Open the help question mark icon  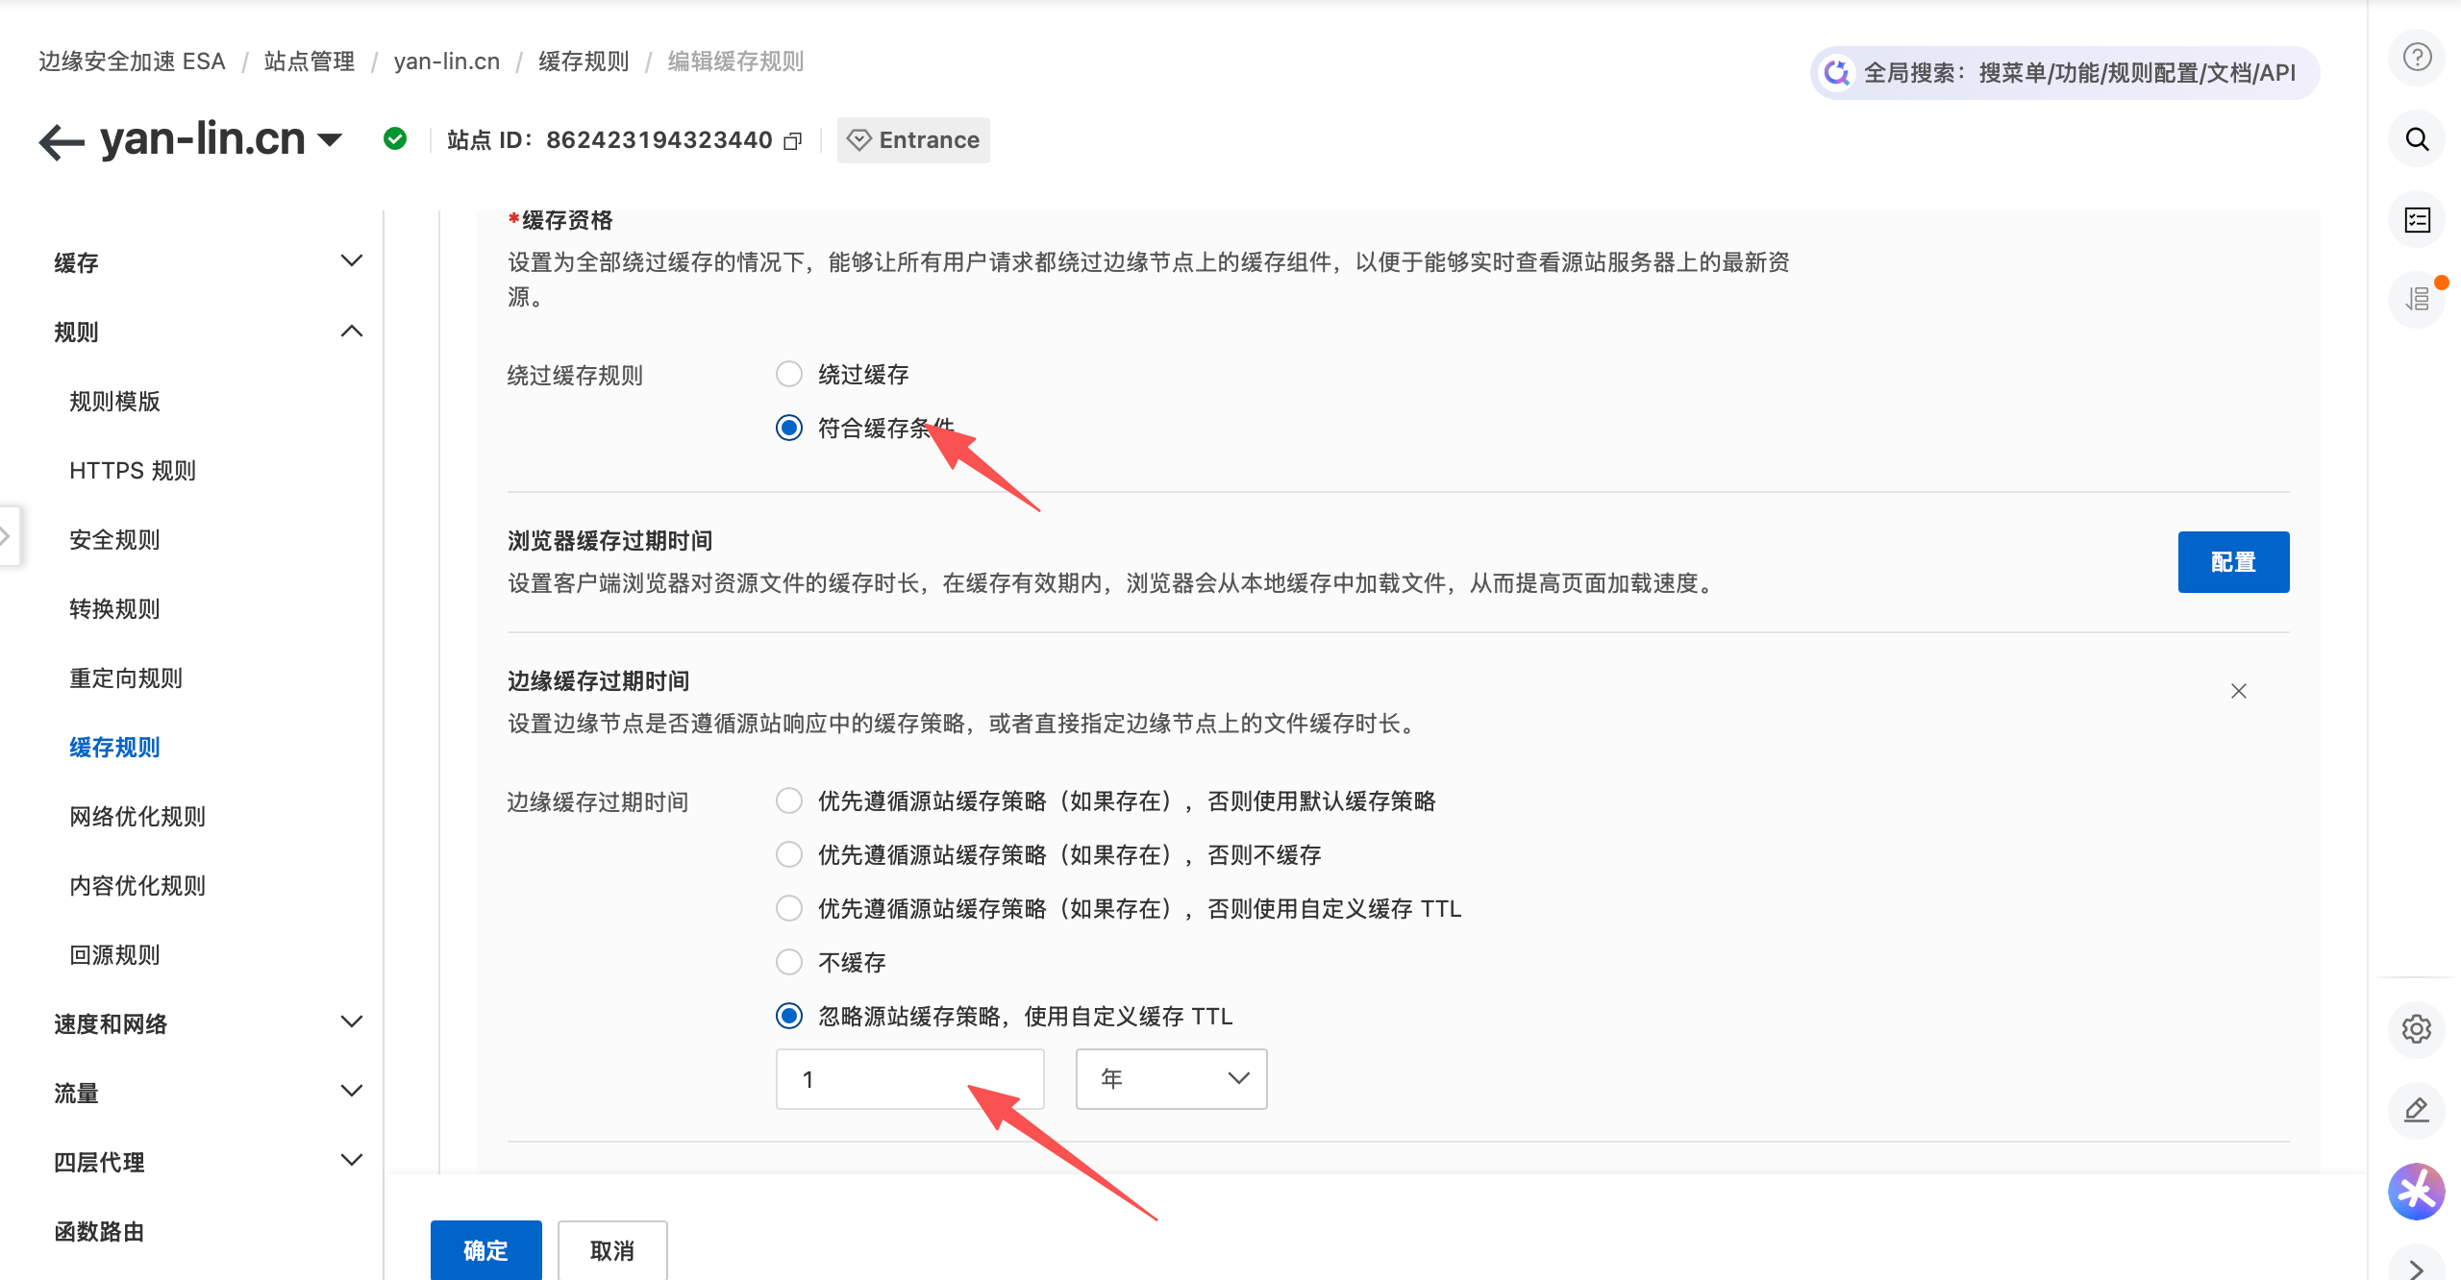(2417, 58)
